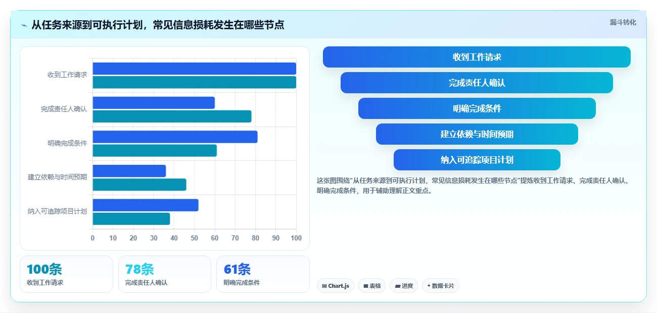Screen dimensions: 657x313
Task: Click the x-axis value 100
Action: pos(296,238)
